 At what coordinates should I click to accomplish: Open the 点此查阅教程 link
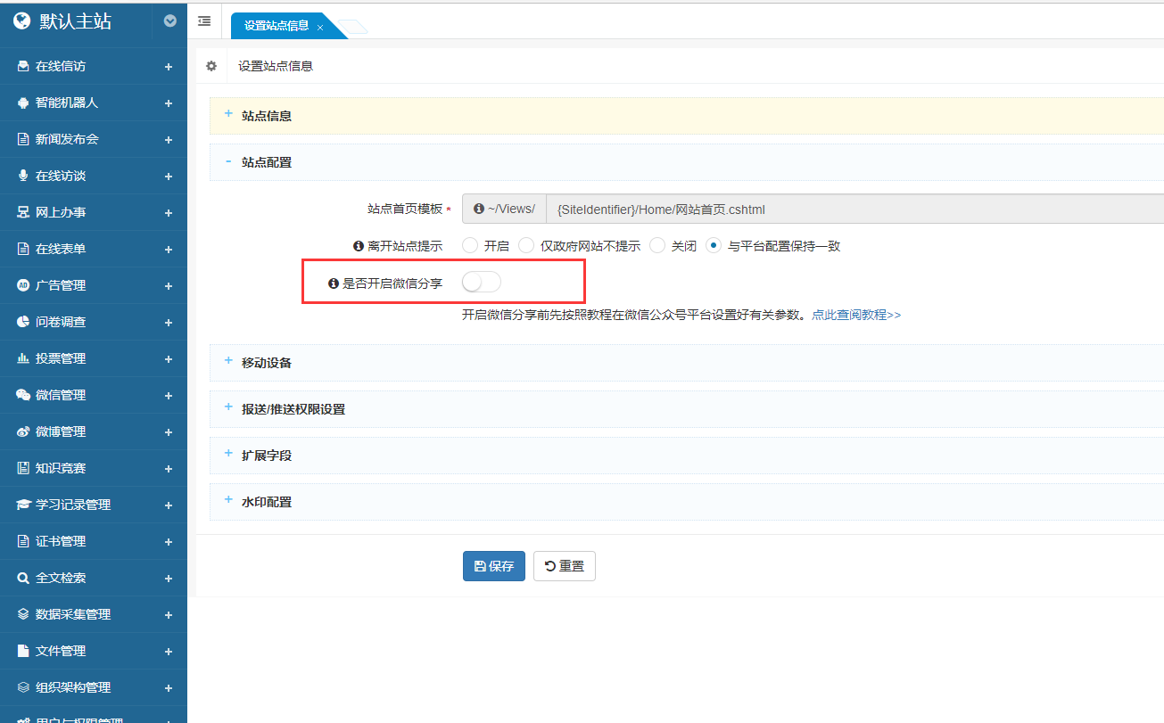(855, 316)
